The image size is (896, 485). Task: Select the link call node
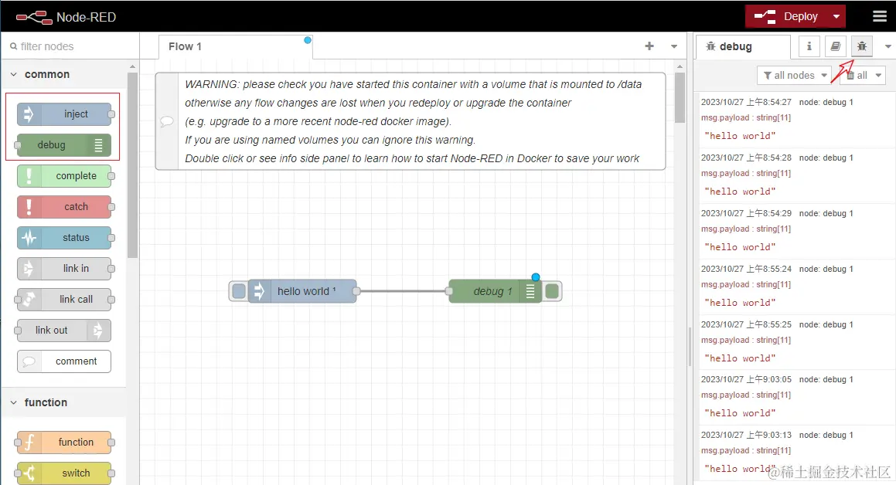(64, 299)
